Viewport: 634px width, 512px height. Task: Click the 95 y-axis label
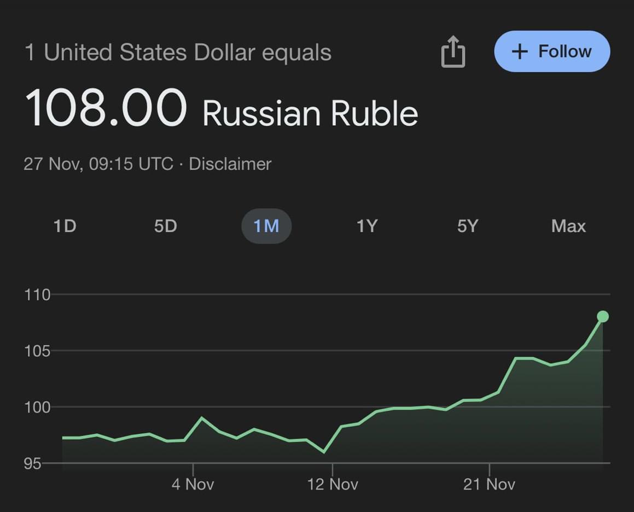tap(33, 463)
